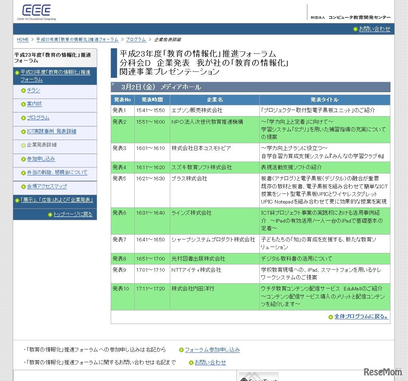
Task: Open 会場アクセスマップ sidebar link
Action: point(47,187)
